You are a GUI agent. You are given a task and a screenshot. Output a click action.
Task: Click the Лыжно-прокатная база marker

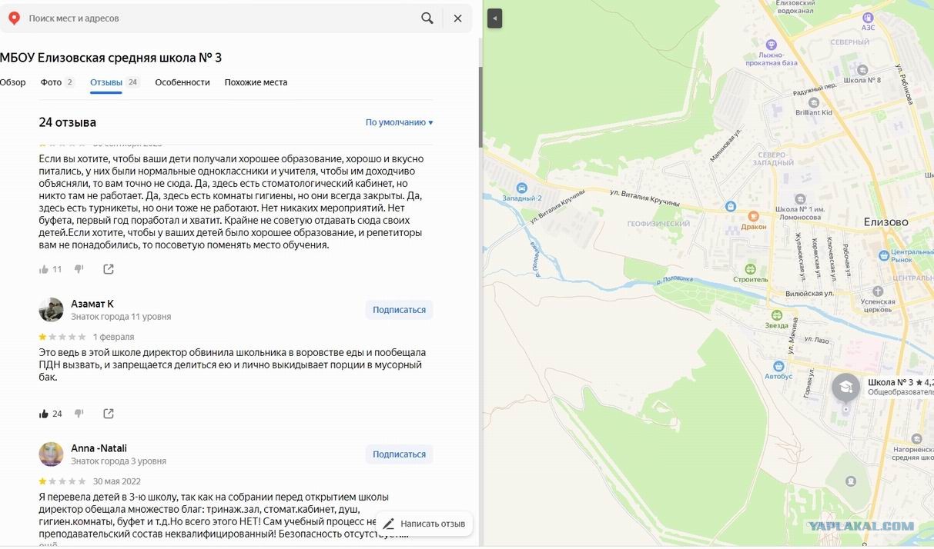tap(772, 45)
